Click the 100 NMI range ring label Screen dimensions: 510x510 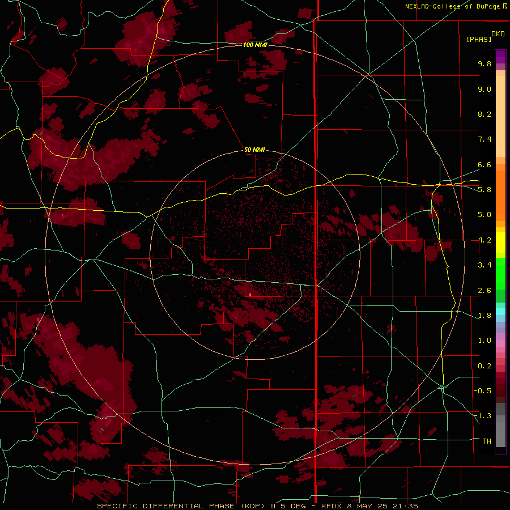(255, 45)
